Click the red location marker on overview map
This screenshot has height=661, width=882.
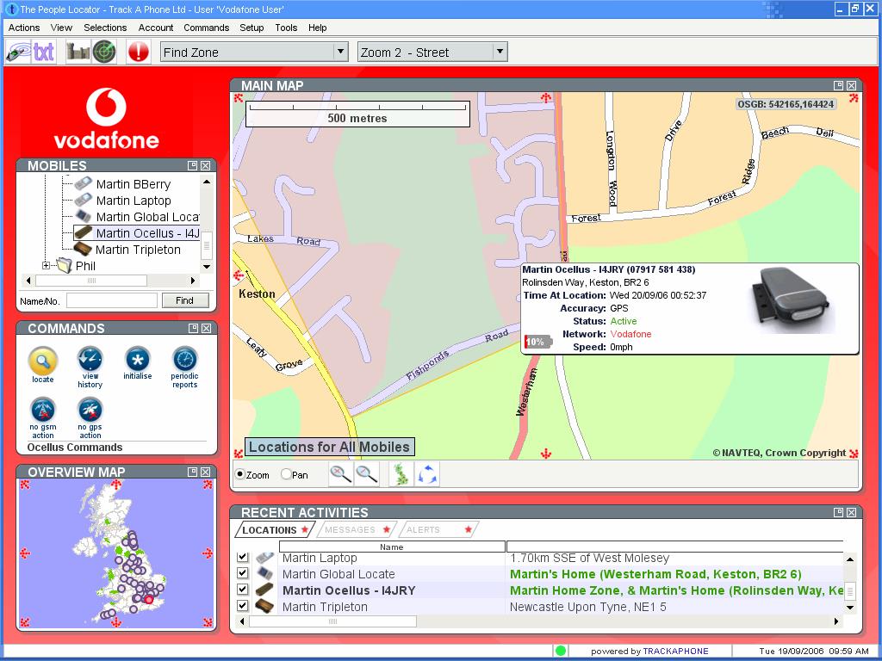148,600
